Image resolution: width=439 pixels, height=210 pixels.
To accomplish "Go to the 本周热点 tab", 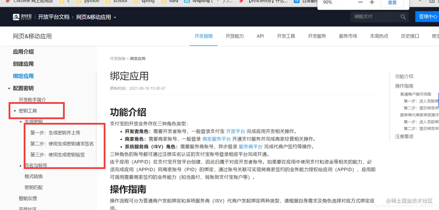I will pos(379,36).
